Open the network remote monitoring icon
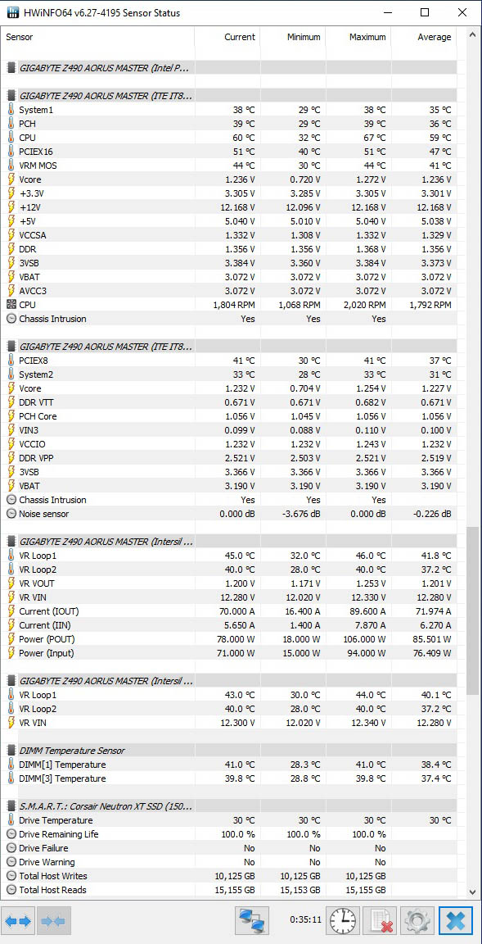 [x=251, y=920]
